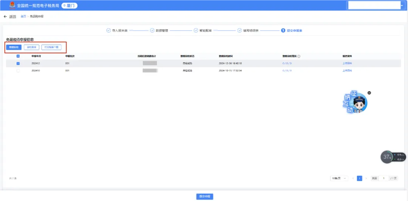This screenshot has height=201, width=408.
Task: Go to 首页 breadcrumb link
Action: [x=23, y=16]
